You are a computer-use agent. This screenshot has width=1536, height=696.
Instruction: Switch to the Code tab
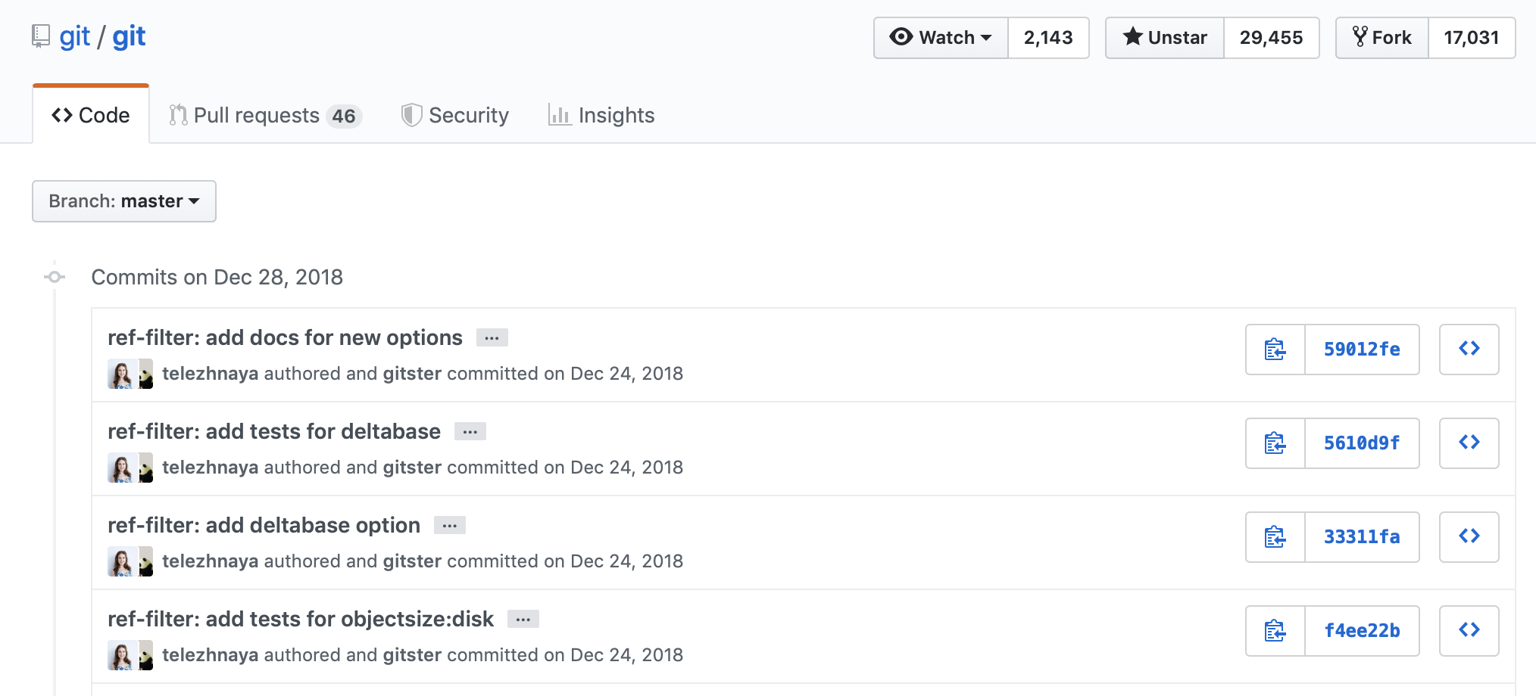click(x=91, y=115)
